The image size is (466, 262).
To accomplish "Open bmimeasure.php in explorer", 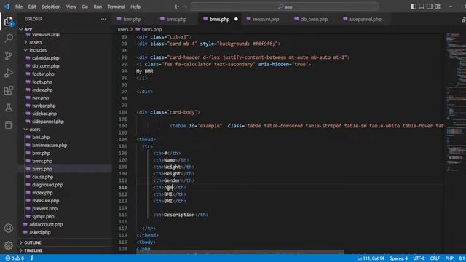I will pos(50,146).
